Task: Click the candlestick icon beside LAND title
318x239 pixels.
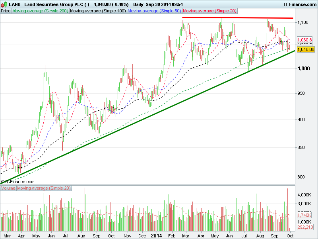Action: tap(4, 4)
